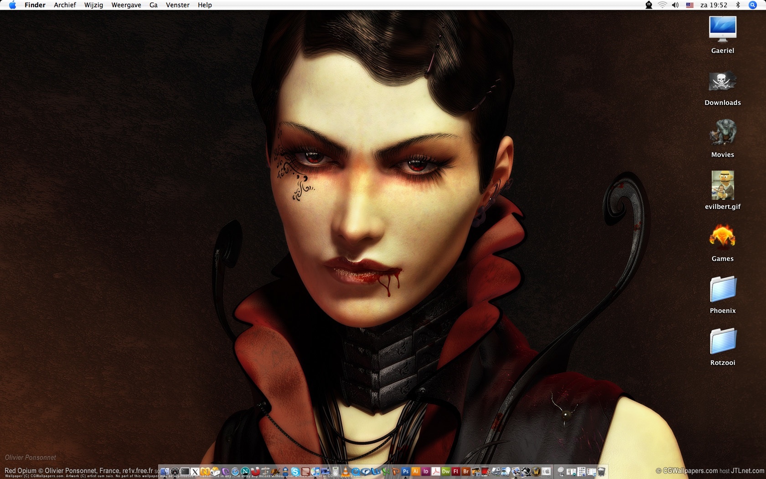The width and height of the screenshot is (766, 479).
Task: Launch VLC traffic cone icon
Action: coord(345,472)
